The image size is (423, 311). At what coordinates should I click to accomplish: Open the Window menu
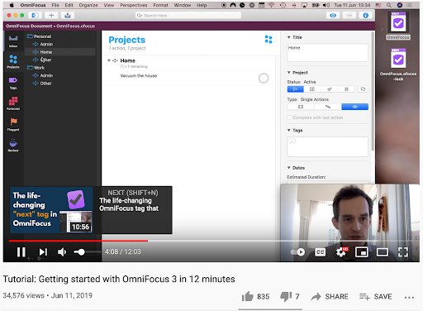click(183, 5)
